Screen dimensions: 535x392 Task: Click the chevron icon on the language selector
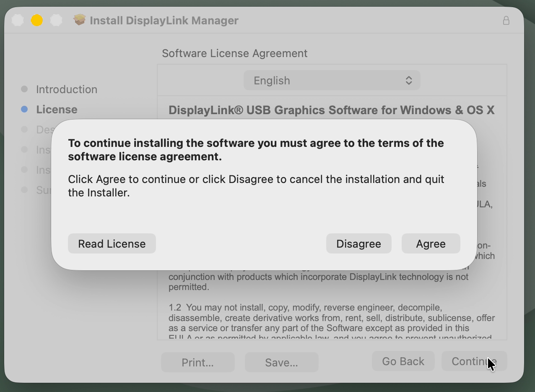click(x=409, y=80)
